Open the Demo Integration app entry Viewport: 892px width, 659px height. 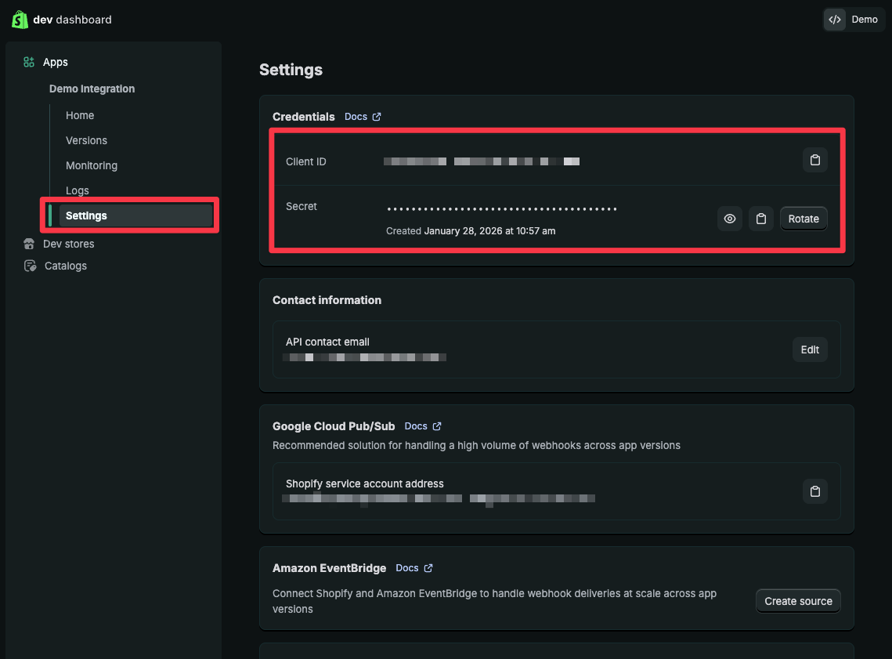92,89
